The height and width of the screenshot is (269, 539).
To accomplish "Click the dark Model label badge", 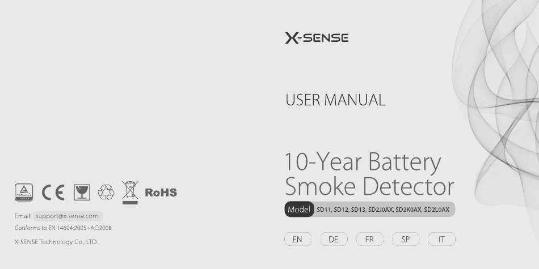I will (298, 210).
